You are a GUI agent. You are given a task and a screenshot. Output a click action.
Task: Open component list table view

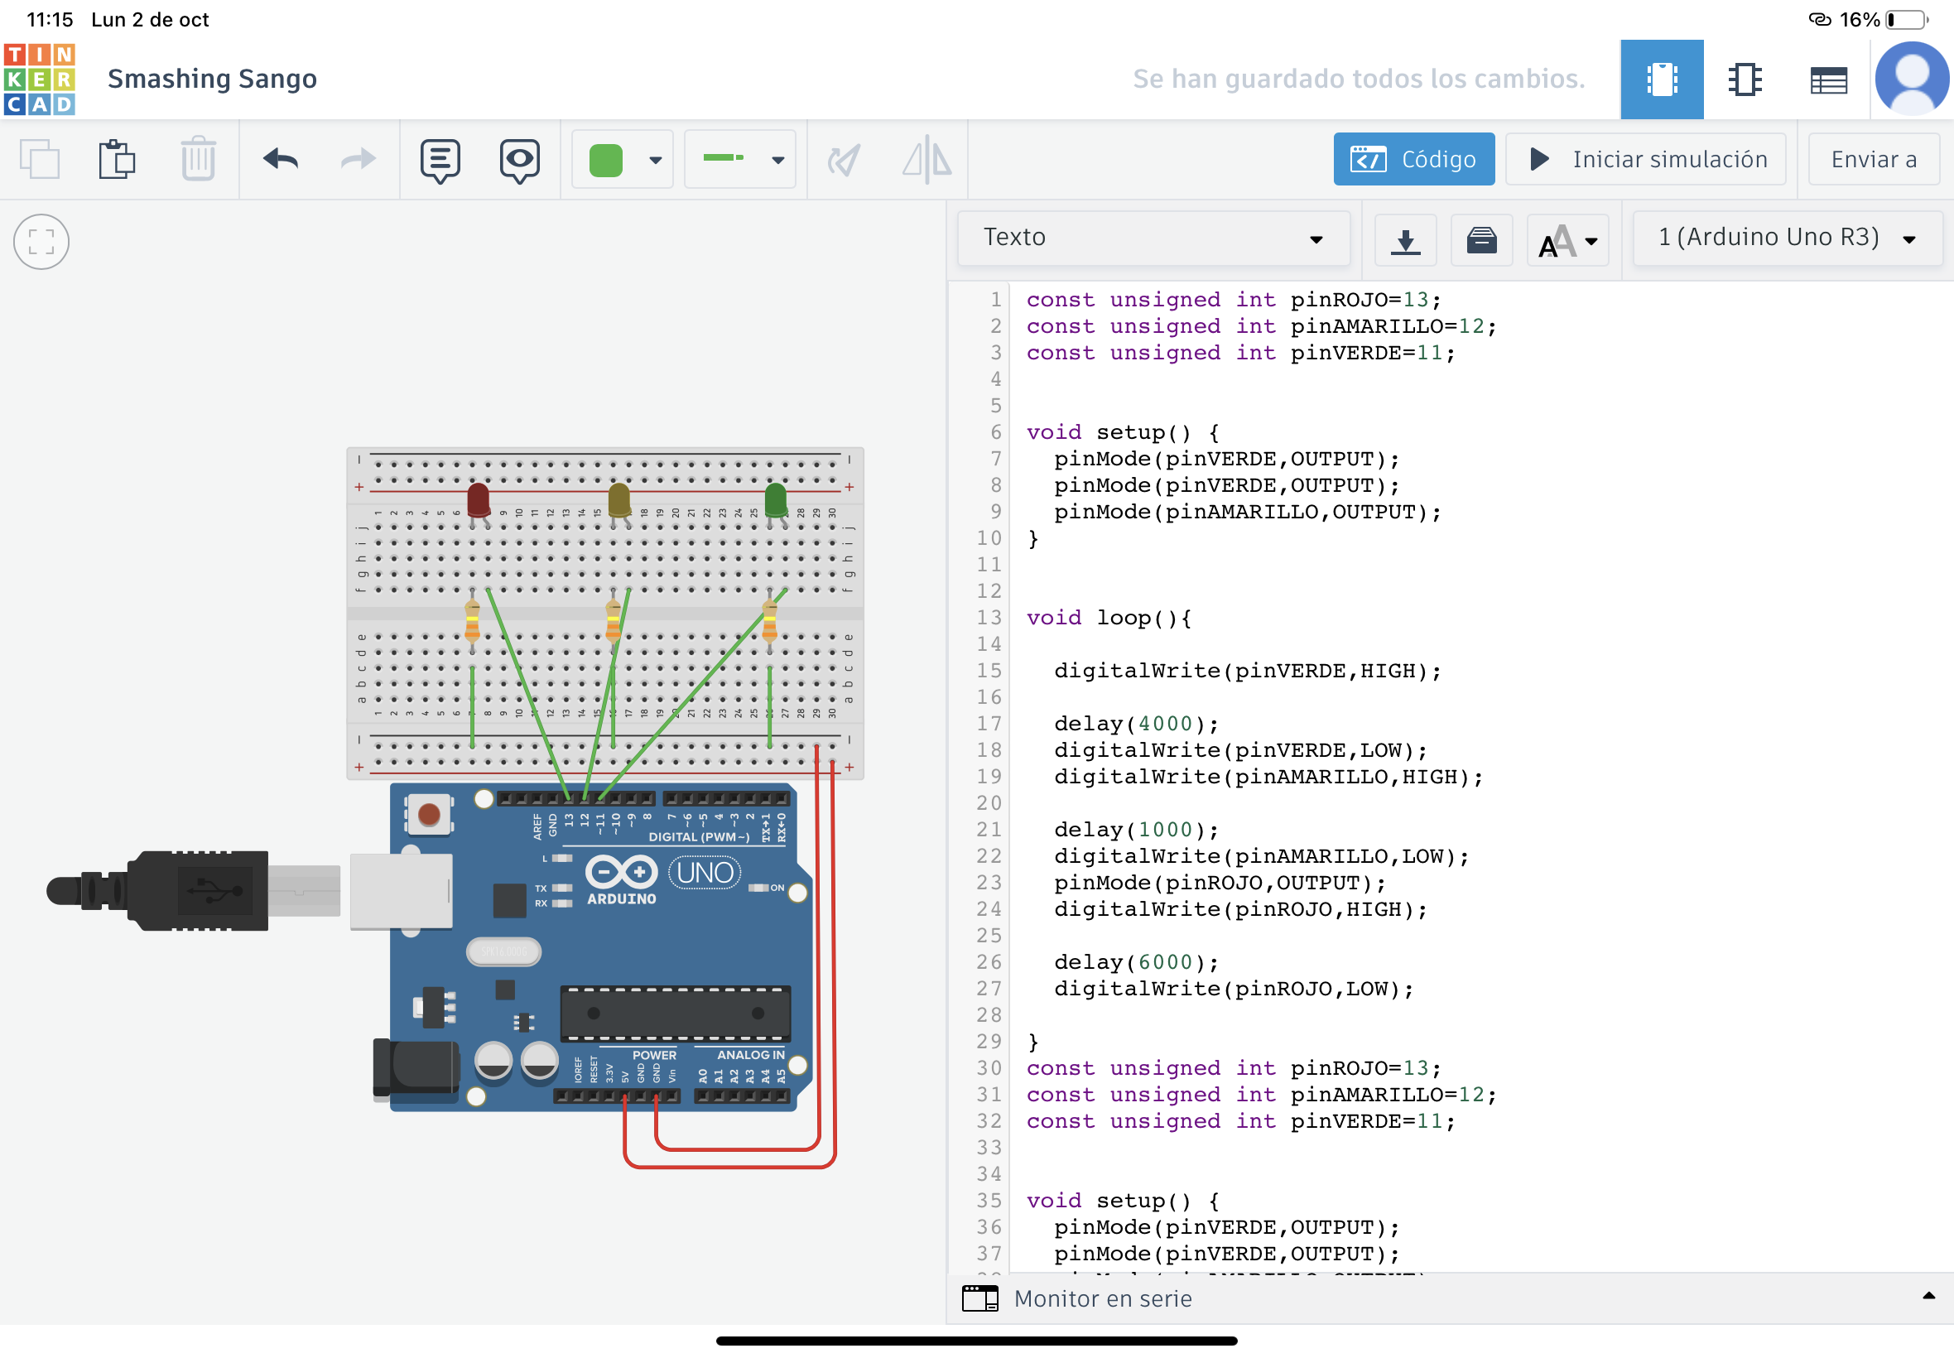[1828, 79]
